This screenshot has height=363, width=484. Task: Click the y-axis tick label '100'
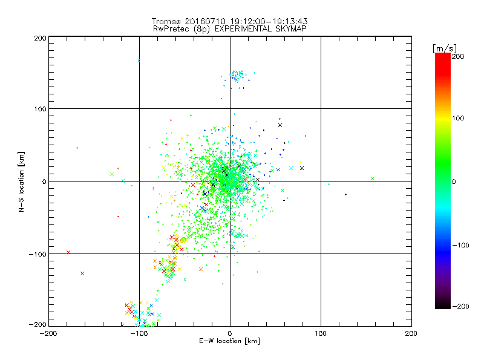pyautogui.click(x=40, y=109)
